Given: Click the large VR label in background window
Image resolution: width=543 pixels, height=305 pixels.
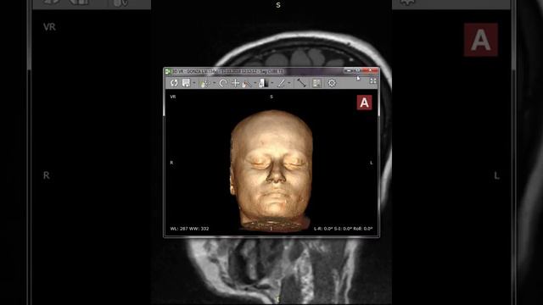Looking at the screenshot, I should [49, 27].
